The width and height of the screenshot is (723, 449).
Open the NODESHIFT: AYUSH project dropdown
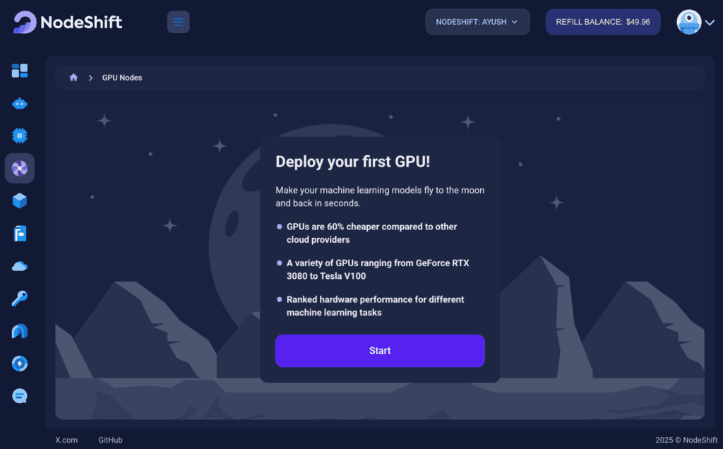pyautogui.click(x=477, y=22)
